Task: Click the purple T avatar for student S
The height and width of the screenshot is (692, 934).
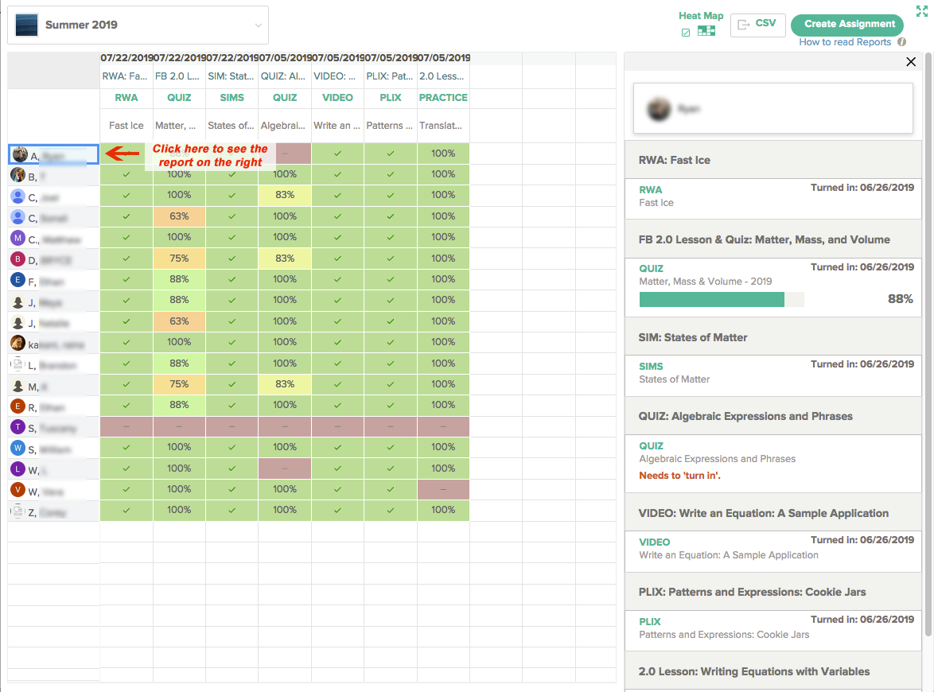Action: coord(18,427)
